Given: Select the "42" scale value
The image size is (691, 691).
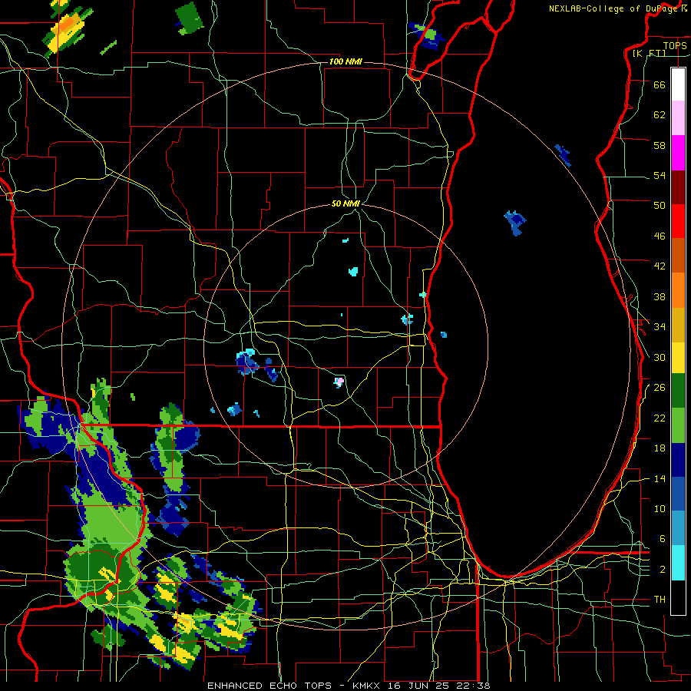Looking at the screenshot, I should 660,266.
